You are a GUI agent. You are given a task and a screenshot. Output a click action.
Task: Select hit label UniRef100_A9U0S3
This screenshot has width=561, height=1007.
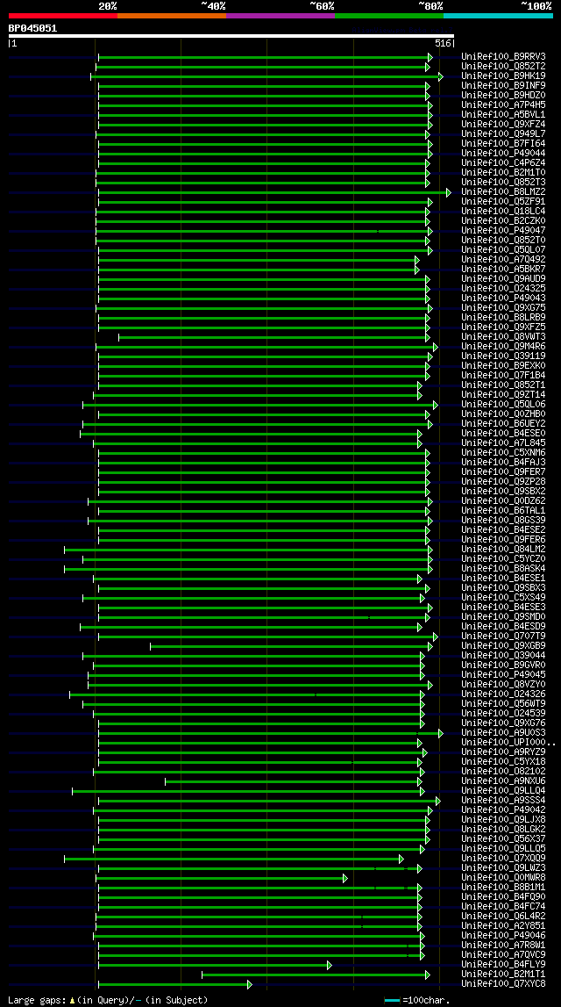pos(503,733)
